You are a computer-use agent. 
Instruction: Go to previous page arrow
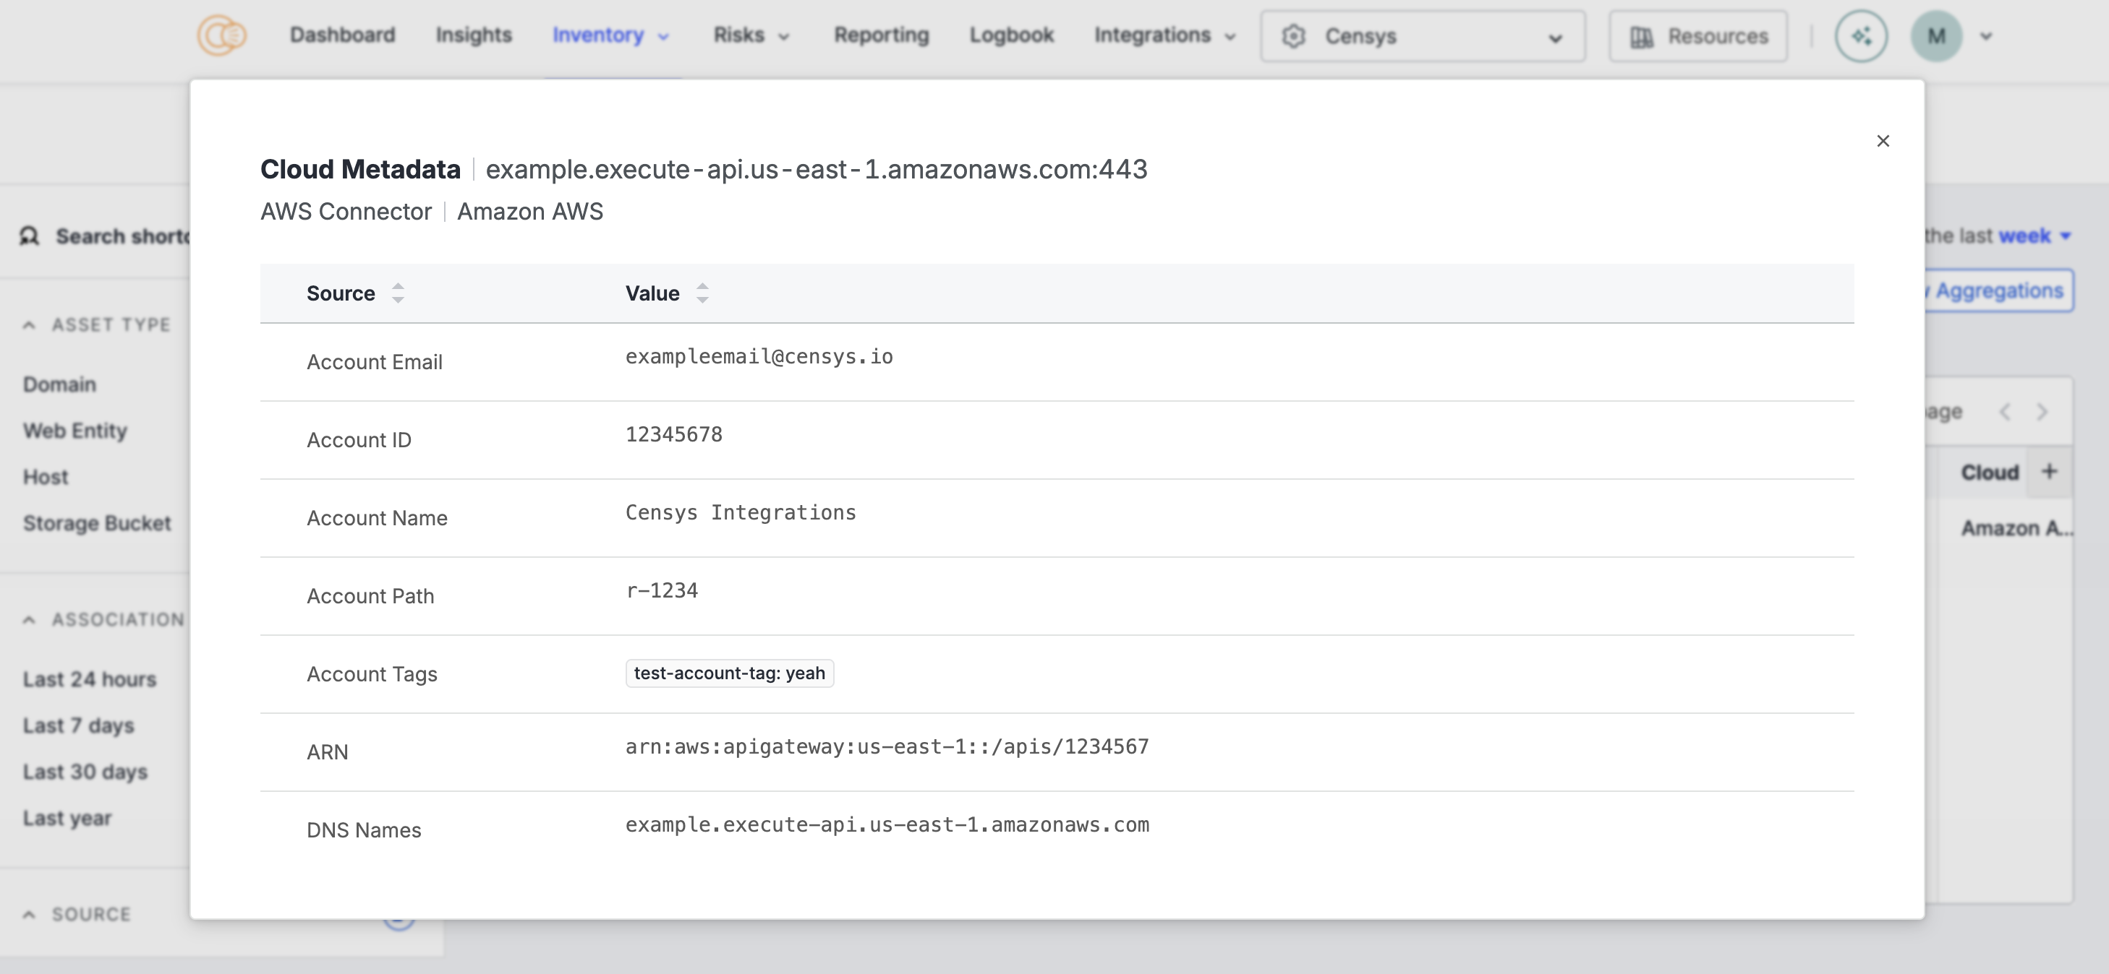(2005, 411)
